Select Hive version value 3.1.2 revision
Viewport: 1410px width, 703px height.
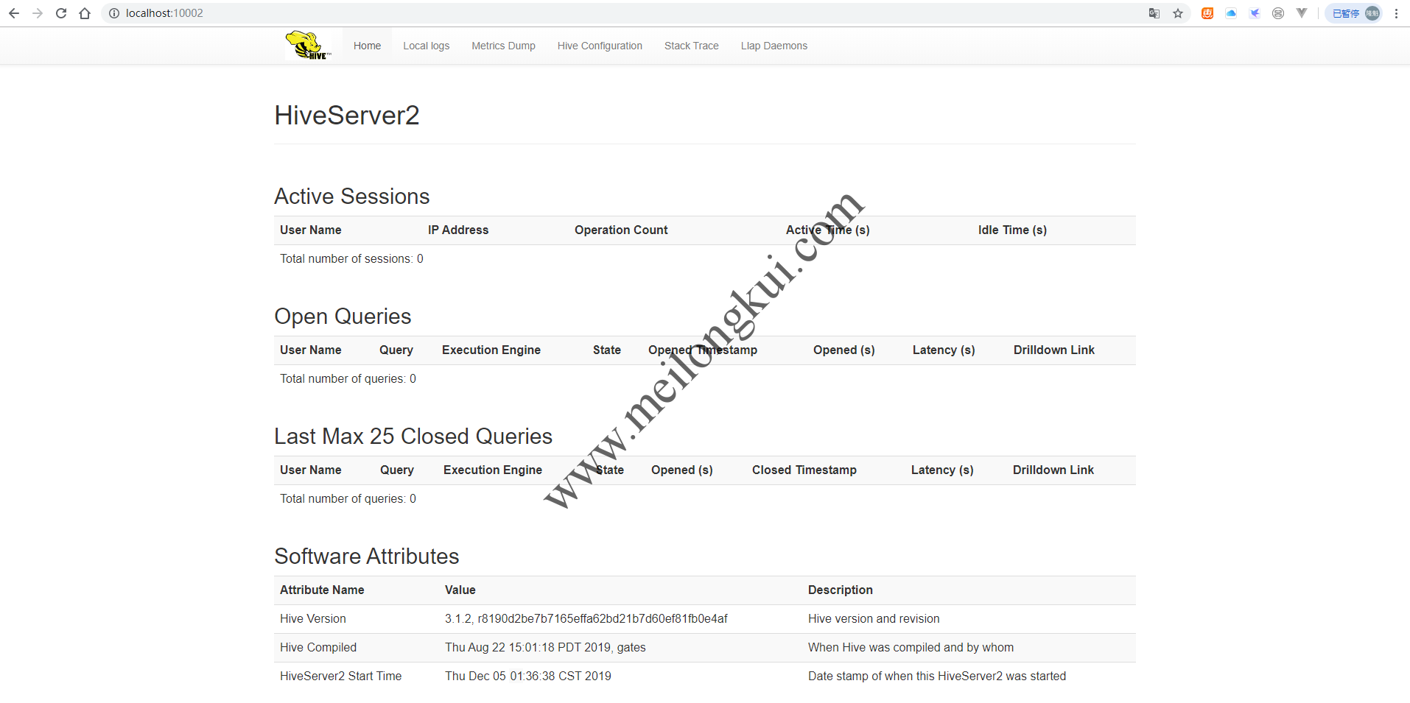pos(586,618)
